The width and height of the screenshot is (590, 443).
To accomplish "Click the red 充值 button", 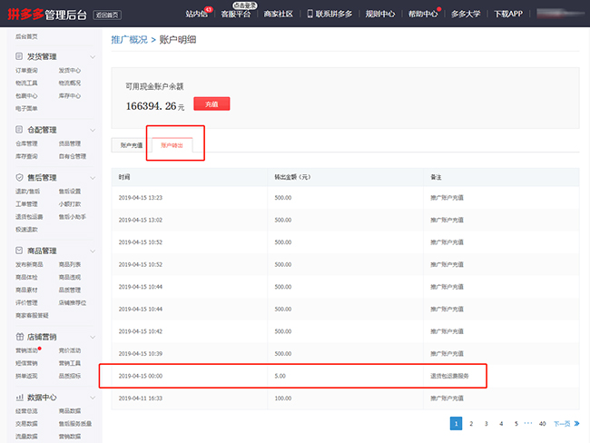I will pos(211,103).
